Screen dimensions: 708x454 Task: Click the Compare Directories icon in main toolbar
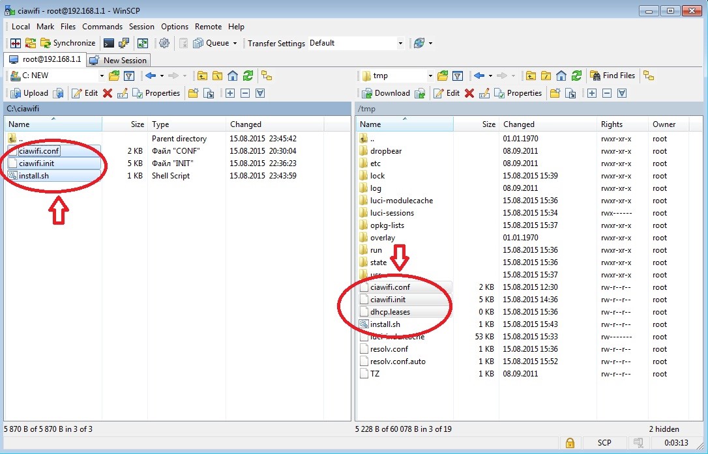[16, 43]
